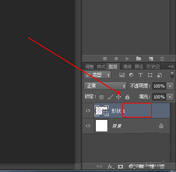The width and height of the screenshot is (176, 172).
Task: Toggle the layer filtering on/off switch
Action: pos(172,75)
